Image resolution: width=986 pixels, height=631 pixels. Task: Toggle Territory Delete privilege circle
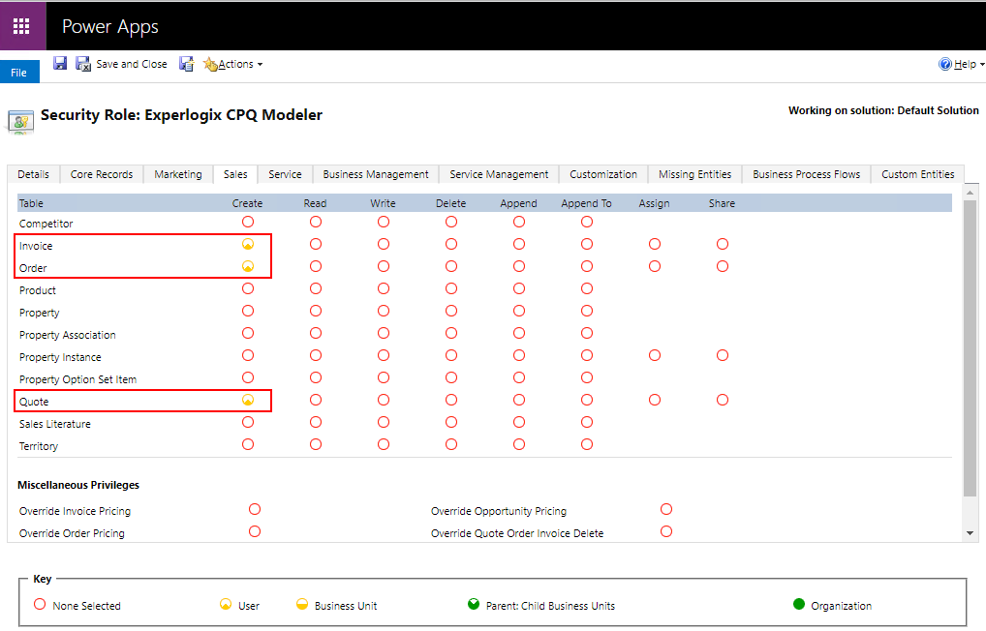pos(451,444)
